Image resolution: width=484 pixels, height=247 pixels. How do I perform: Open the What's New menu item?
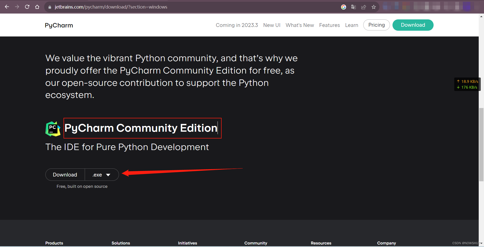pos(300,25)
